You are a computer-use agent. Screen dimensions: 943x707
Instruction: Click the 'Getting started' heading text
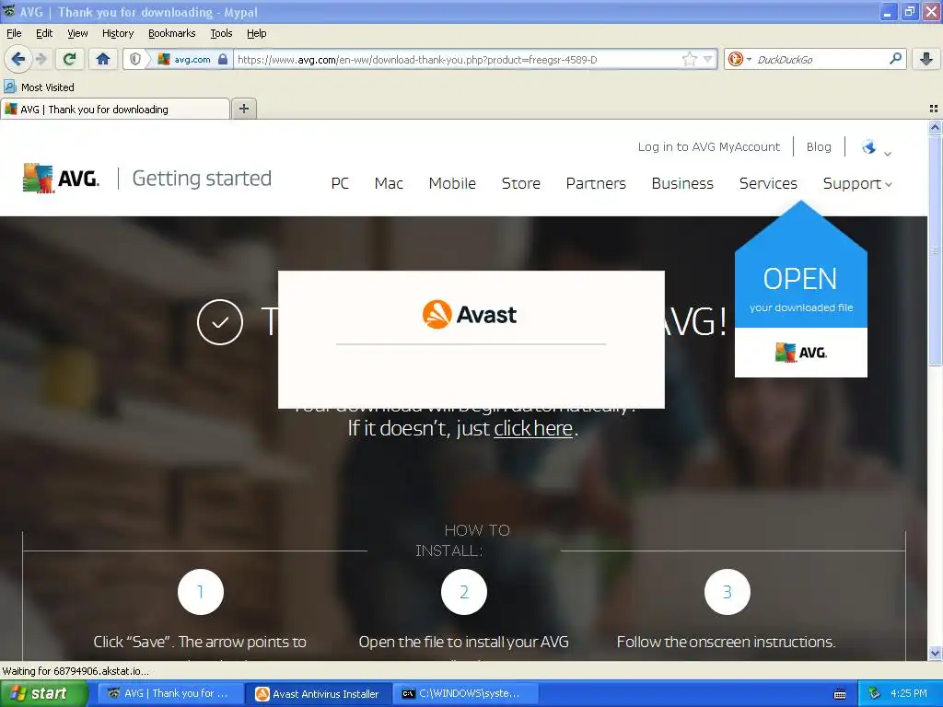pyautogui.click(x=202, y=179)
